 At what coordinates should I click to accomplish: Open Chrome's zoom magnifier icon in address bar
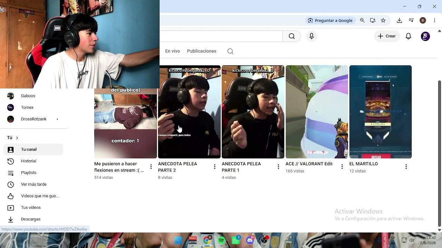(x=362, y=20)
